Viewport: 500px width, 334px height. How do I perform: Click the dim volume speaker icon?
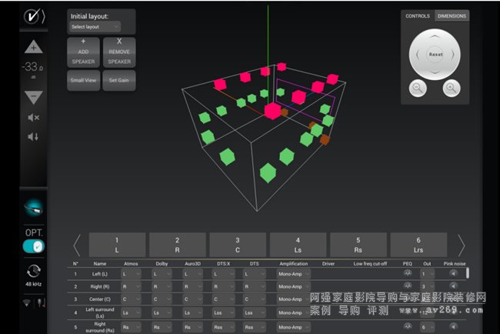[33, 137]
